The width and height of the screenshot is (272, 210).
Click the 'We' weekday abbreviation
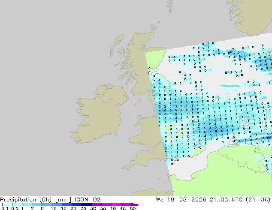point(160,200)
